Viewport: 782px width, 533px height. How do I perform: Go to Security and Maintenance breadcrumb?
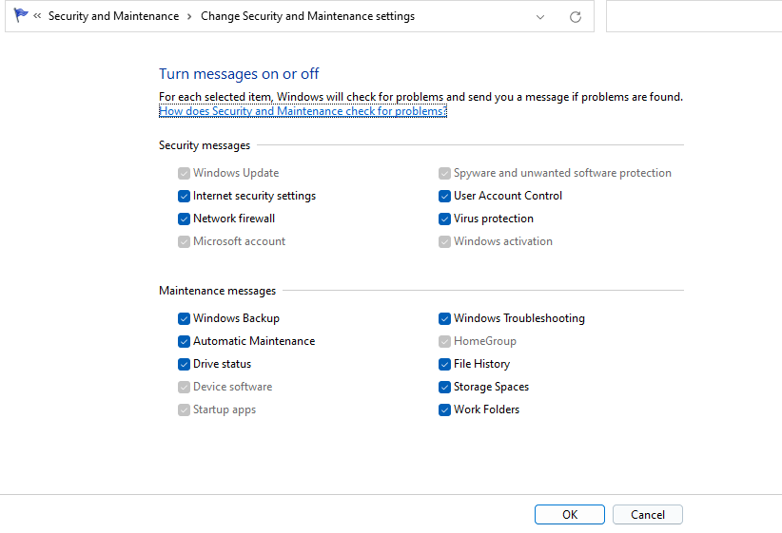[113, 16]
